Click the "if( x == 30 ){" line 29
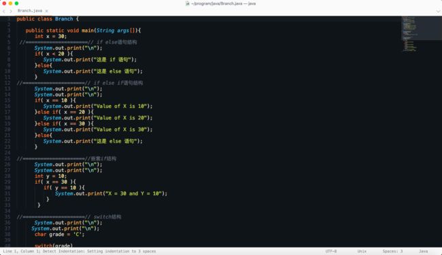442x255 pixels. click(x=55, y=182)
